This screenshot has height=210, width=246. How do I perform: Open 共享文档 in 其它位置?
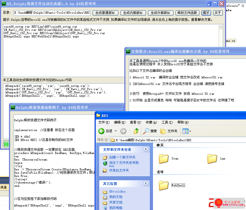pos(116,202)
